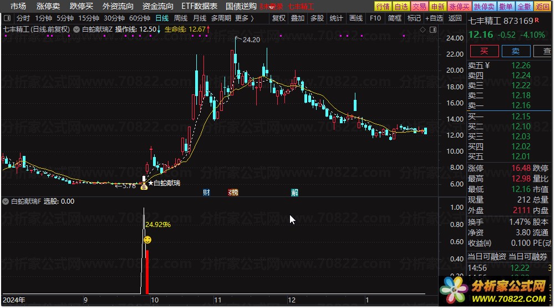
Task: Toggle the 简框 layout button
Action: click(x=395, y=18)
